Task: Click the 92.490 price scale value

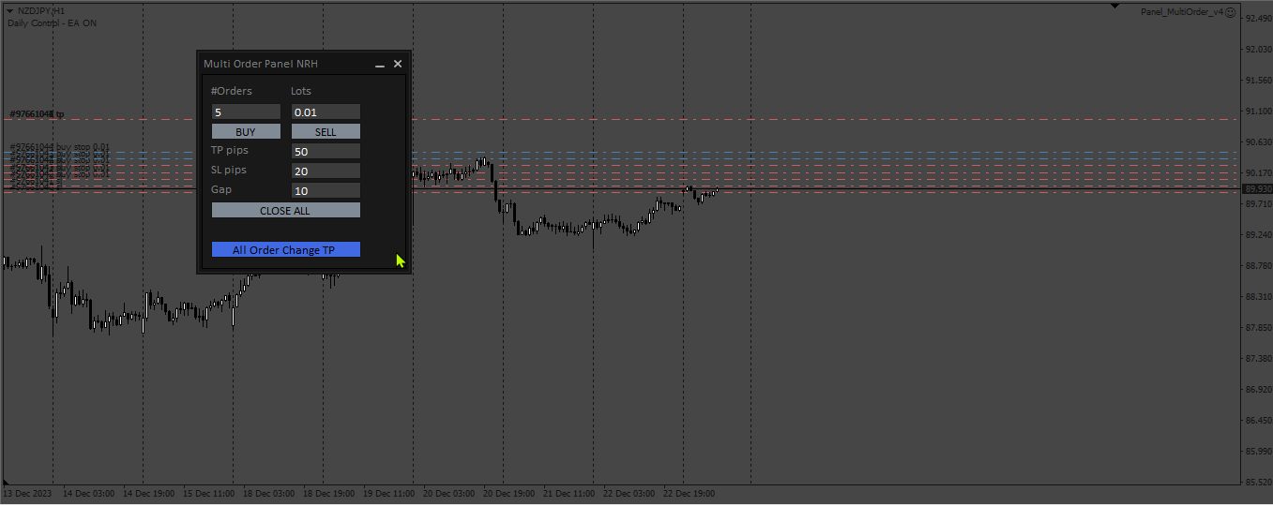Action: (1258, 19)
